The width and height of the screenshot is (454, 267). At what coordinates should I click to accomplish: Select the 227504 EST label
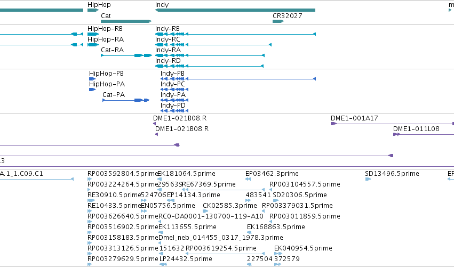click(x=260, y=260)
